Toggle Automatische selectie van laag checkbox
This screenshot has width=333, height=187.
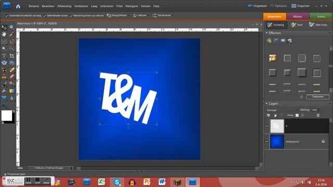coord(7,16)
